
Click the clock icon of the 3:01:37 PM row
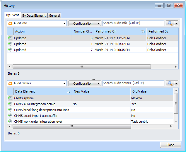10,44
